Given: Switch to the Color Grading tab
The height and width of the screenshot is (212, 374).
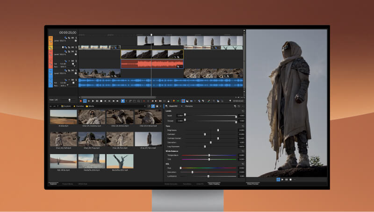Looking at the screenshot, I should click(x=214, y=184).
